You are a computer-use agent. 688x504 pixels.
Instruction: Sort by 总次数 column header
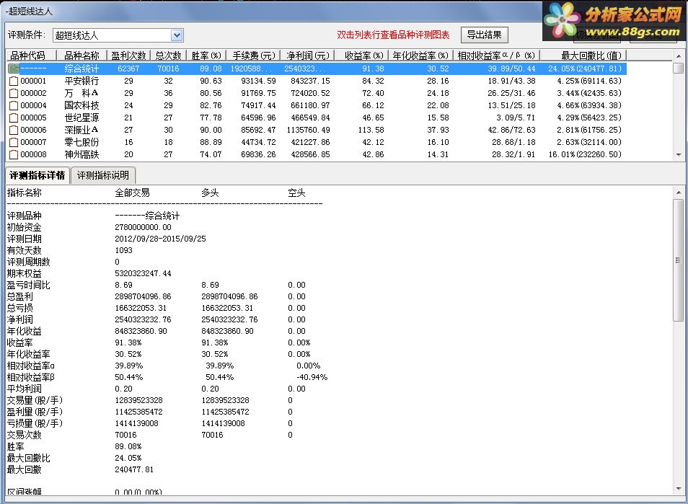(169, 56)
